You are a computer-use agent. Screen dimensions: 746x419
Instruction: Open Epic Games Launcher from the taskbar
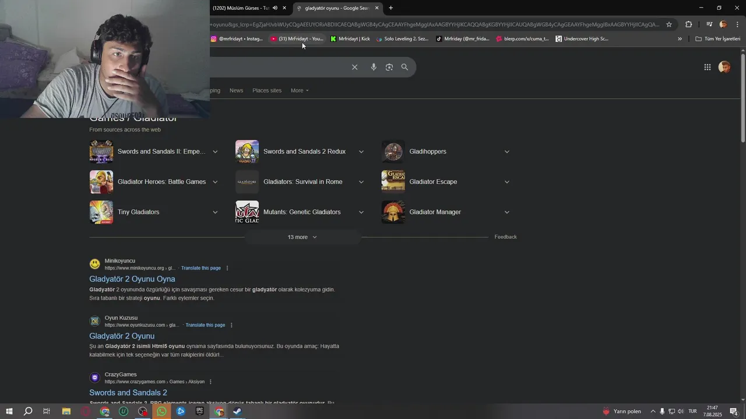coord(199,411)
